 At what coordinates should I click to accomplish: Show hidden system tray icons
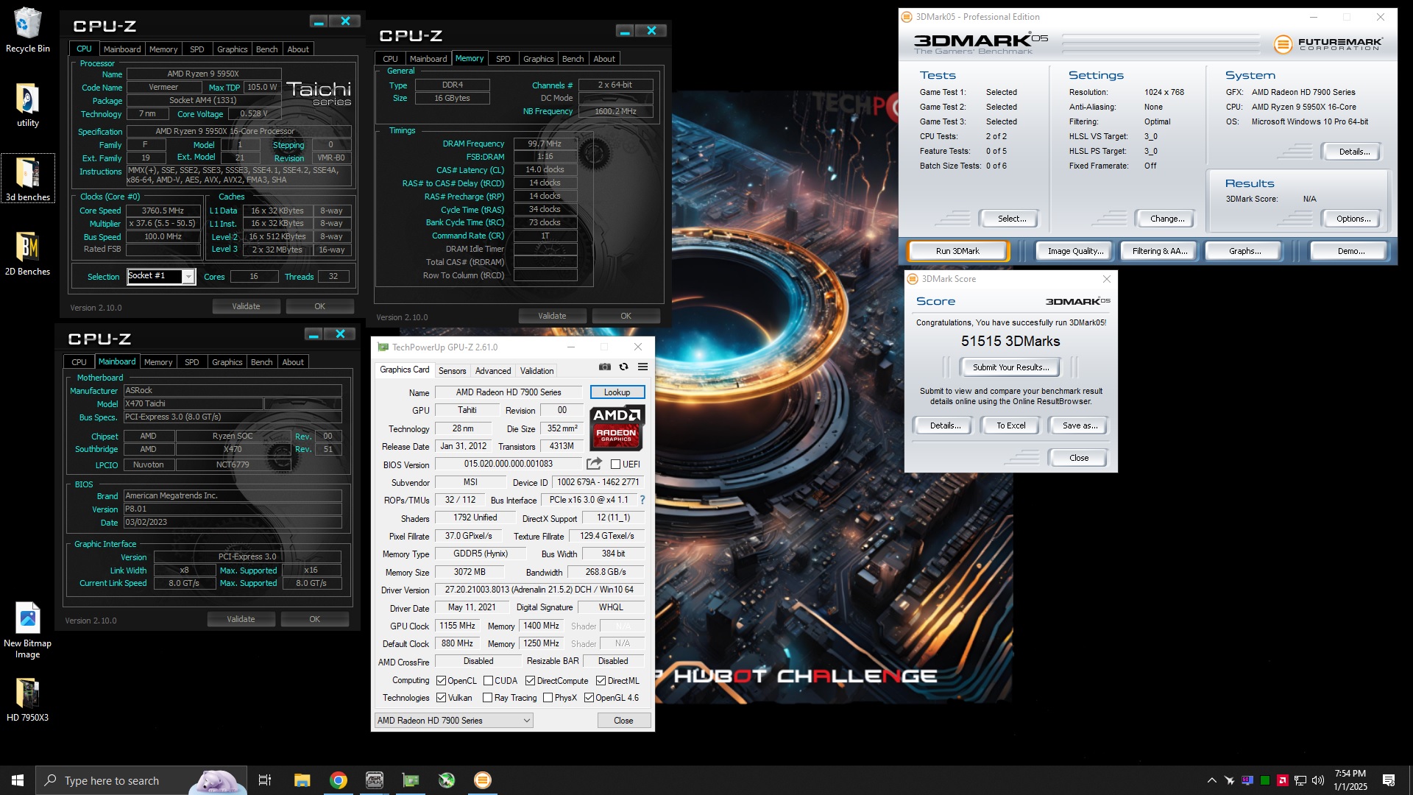1211,780
